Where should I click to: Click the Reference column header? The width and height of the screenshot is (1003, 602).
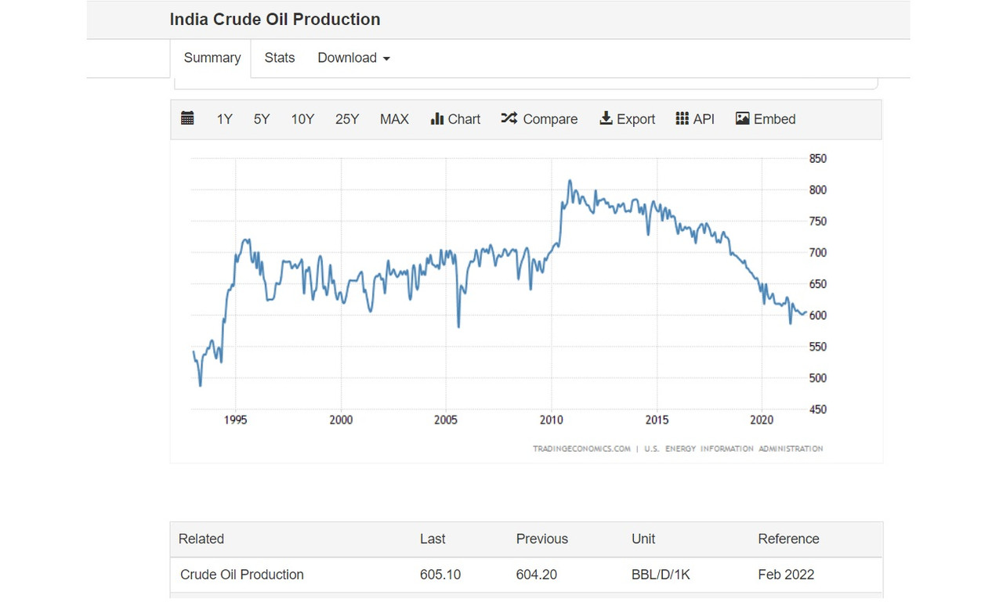point(788,539)
